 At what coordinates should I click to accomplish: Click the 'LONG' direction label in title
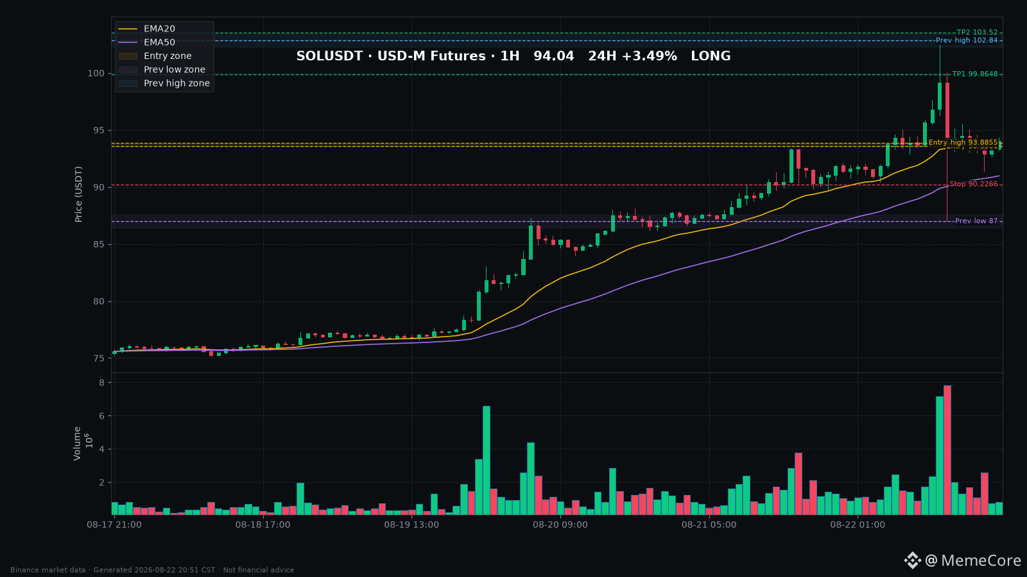click(x=711, y=56)
